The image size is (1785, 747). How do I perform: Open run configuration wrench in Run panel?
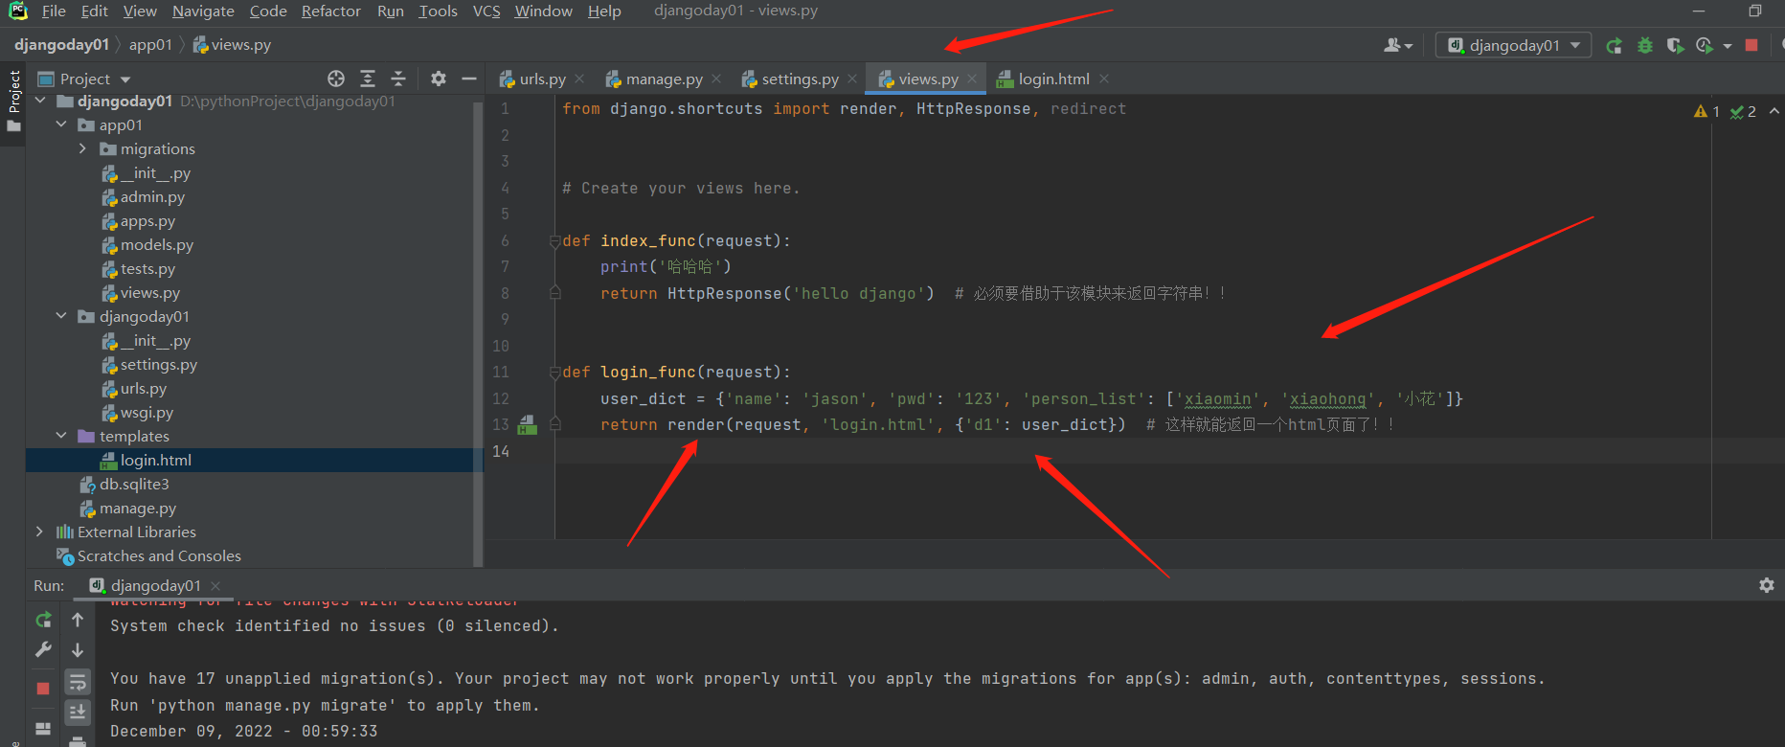pos(43,649)
